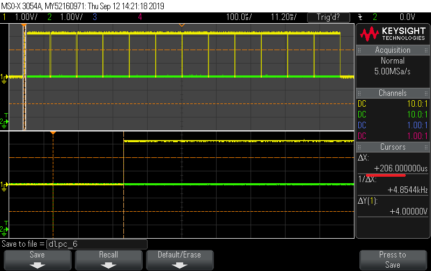Click the 11.20 time delay value
The width and height of the screenshot is (431, 271).
coord(284,17)
